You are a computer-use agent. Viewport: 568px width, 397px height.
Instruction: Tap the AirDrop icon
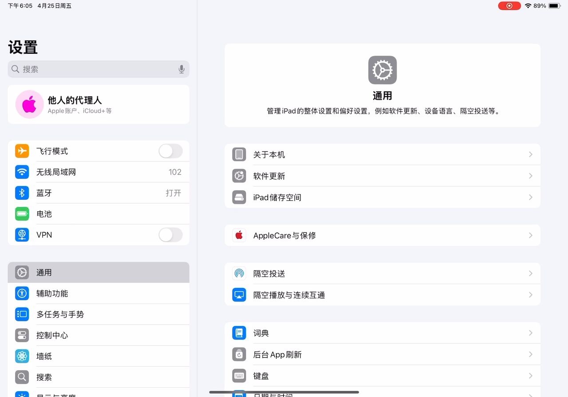[x=239, y=274]
